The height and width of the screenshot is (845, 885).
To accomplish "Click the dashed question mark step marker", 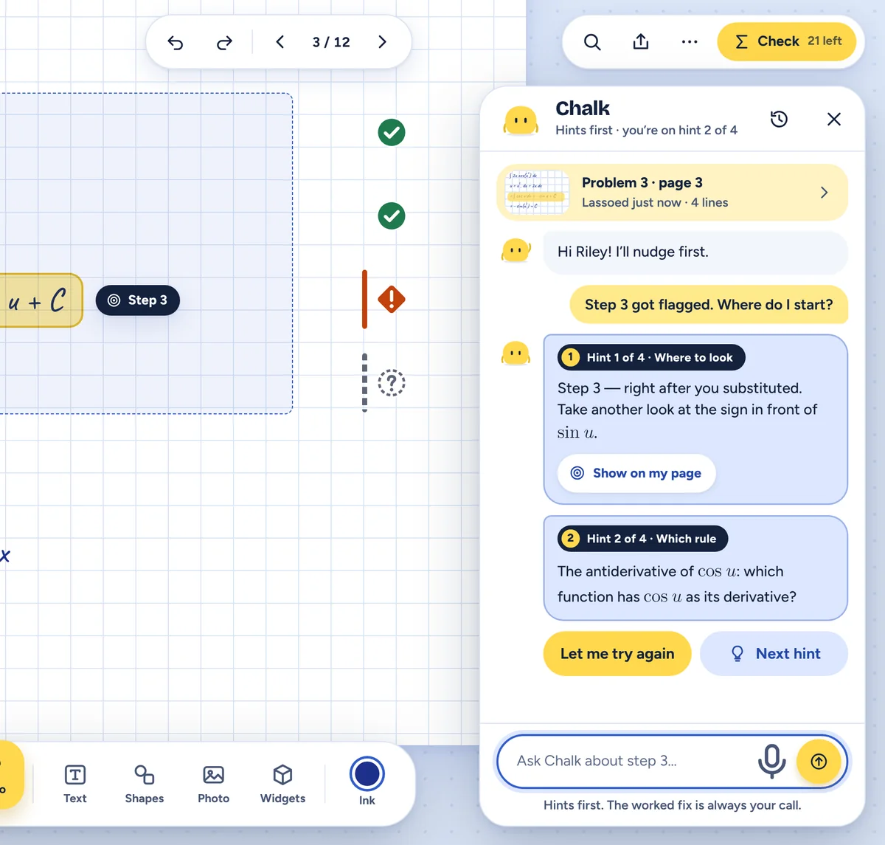I will (x=392, y=383).
